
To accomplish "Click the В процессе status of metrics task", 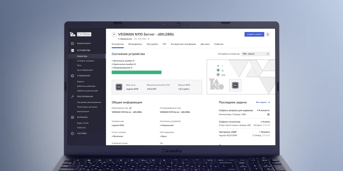I will tap(264, 110).
